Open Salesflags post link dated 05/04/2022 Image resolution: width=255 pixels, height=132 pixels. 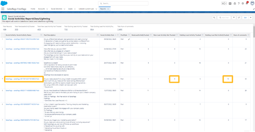[x=22, y=79]
